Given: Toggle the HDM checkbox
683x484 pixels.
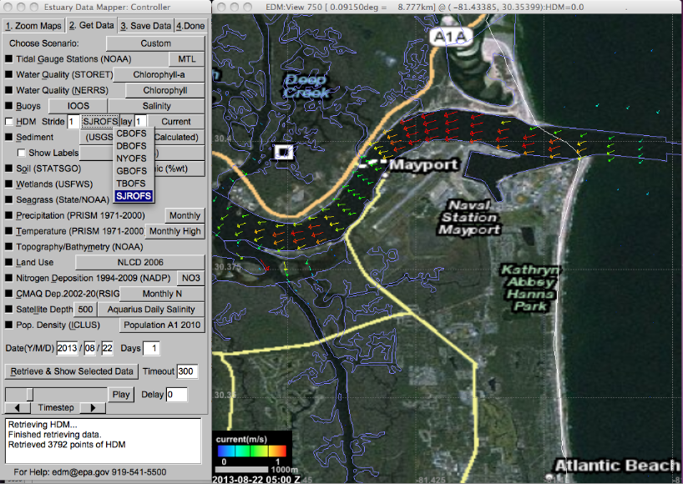Looking at the screenshot, I should point(9,122).
